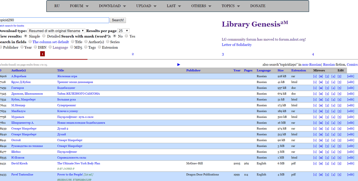
Task: Open mirror [2] for Бодибилдинг row
Action: point(321,88)
